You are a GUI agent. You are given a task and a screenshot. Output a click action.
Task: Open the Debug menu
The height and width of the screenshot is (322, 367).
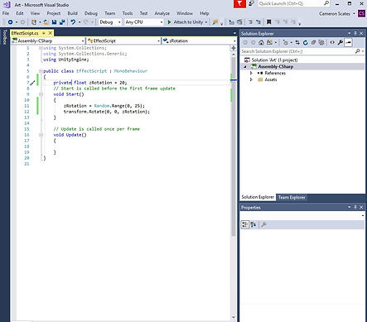click(x=91, y=13)
